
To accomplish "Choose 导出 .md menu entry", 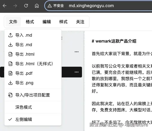I will (33, 45).
